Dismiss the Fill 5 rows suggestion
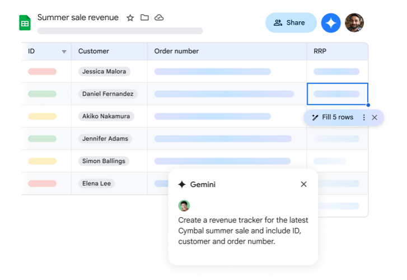The width and height of the screenshot is (407, 280). coord(375,118)
